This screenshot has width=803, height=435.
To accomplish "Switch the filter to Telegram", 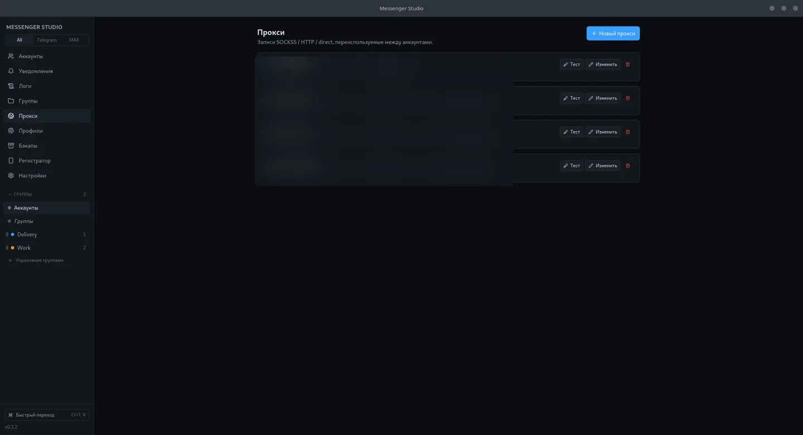I will pyautogui.click(x=47, y=40).
